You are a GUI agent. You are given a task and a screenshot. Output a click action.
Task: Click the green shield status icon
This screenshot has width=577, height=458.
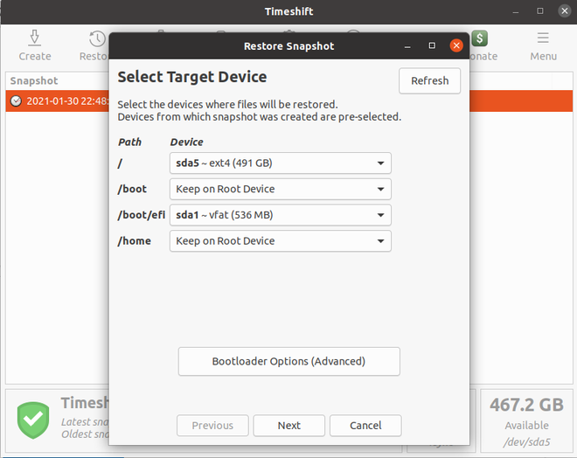(x=33, y=420)
